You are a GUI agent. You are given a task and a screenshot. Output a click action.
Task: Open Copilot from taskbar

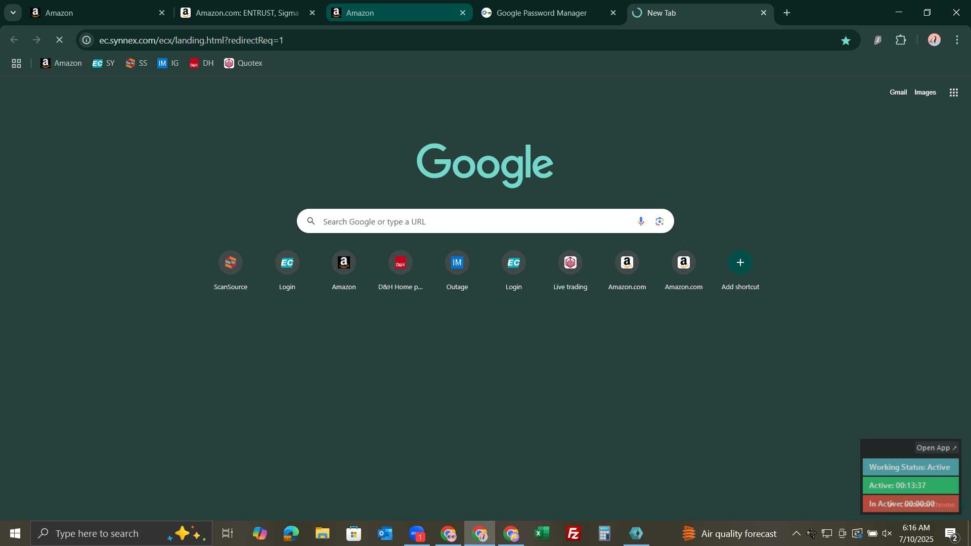click(259, 533)
